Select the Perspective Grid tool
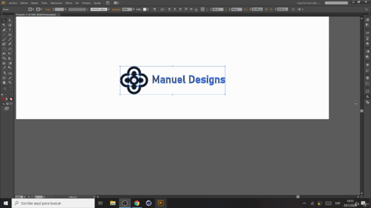Screen dimensions: 371x208 click(10, 58)
